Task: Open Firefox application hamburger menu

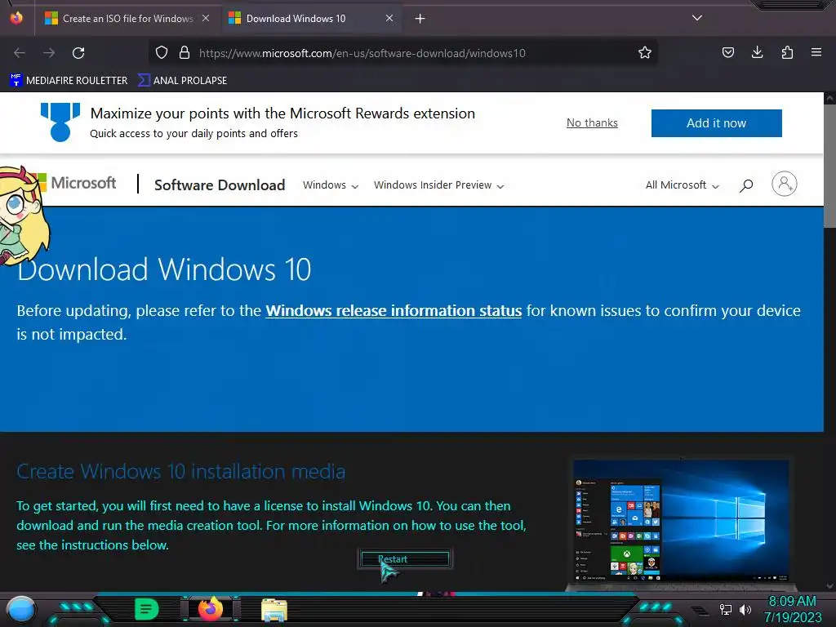Action: tap(816, 52)
